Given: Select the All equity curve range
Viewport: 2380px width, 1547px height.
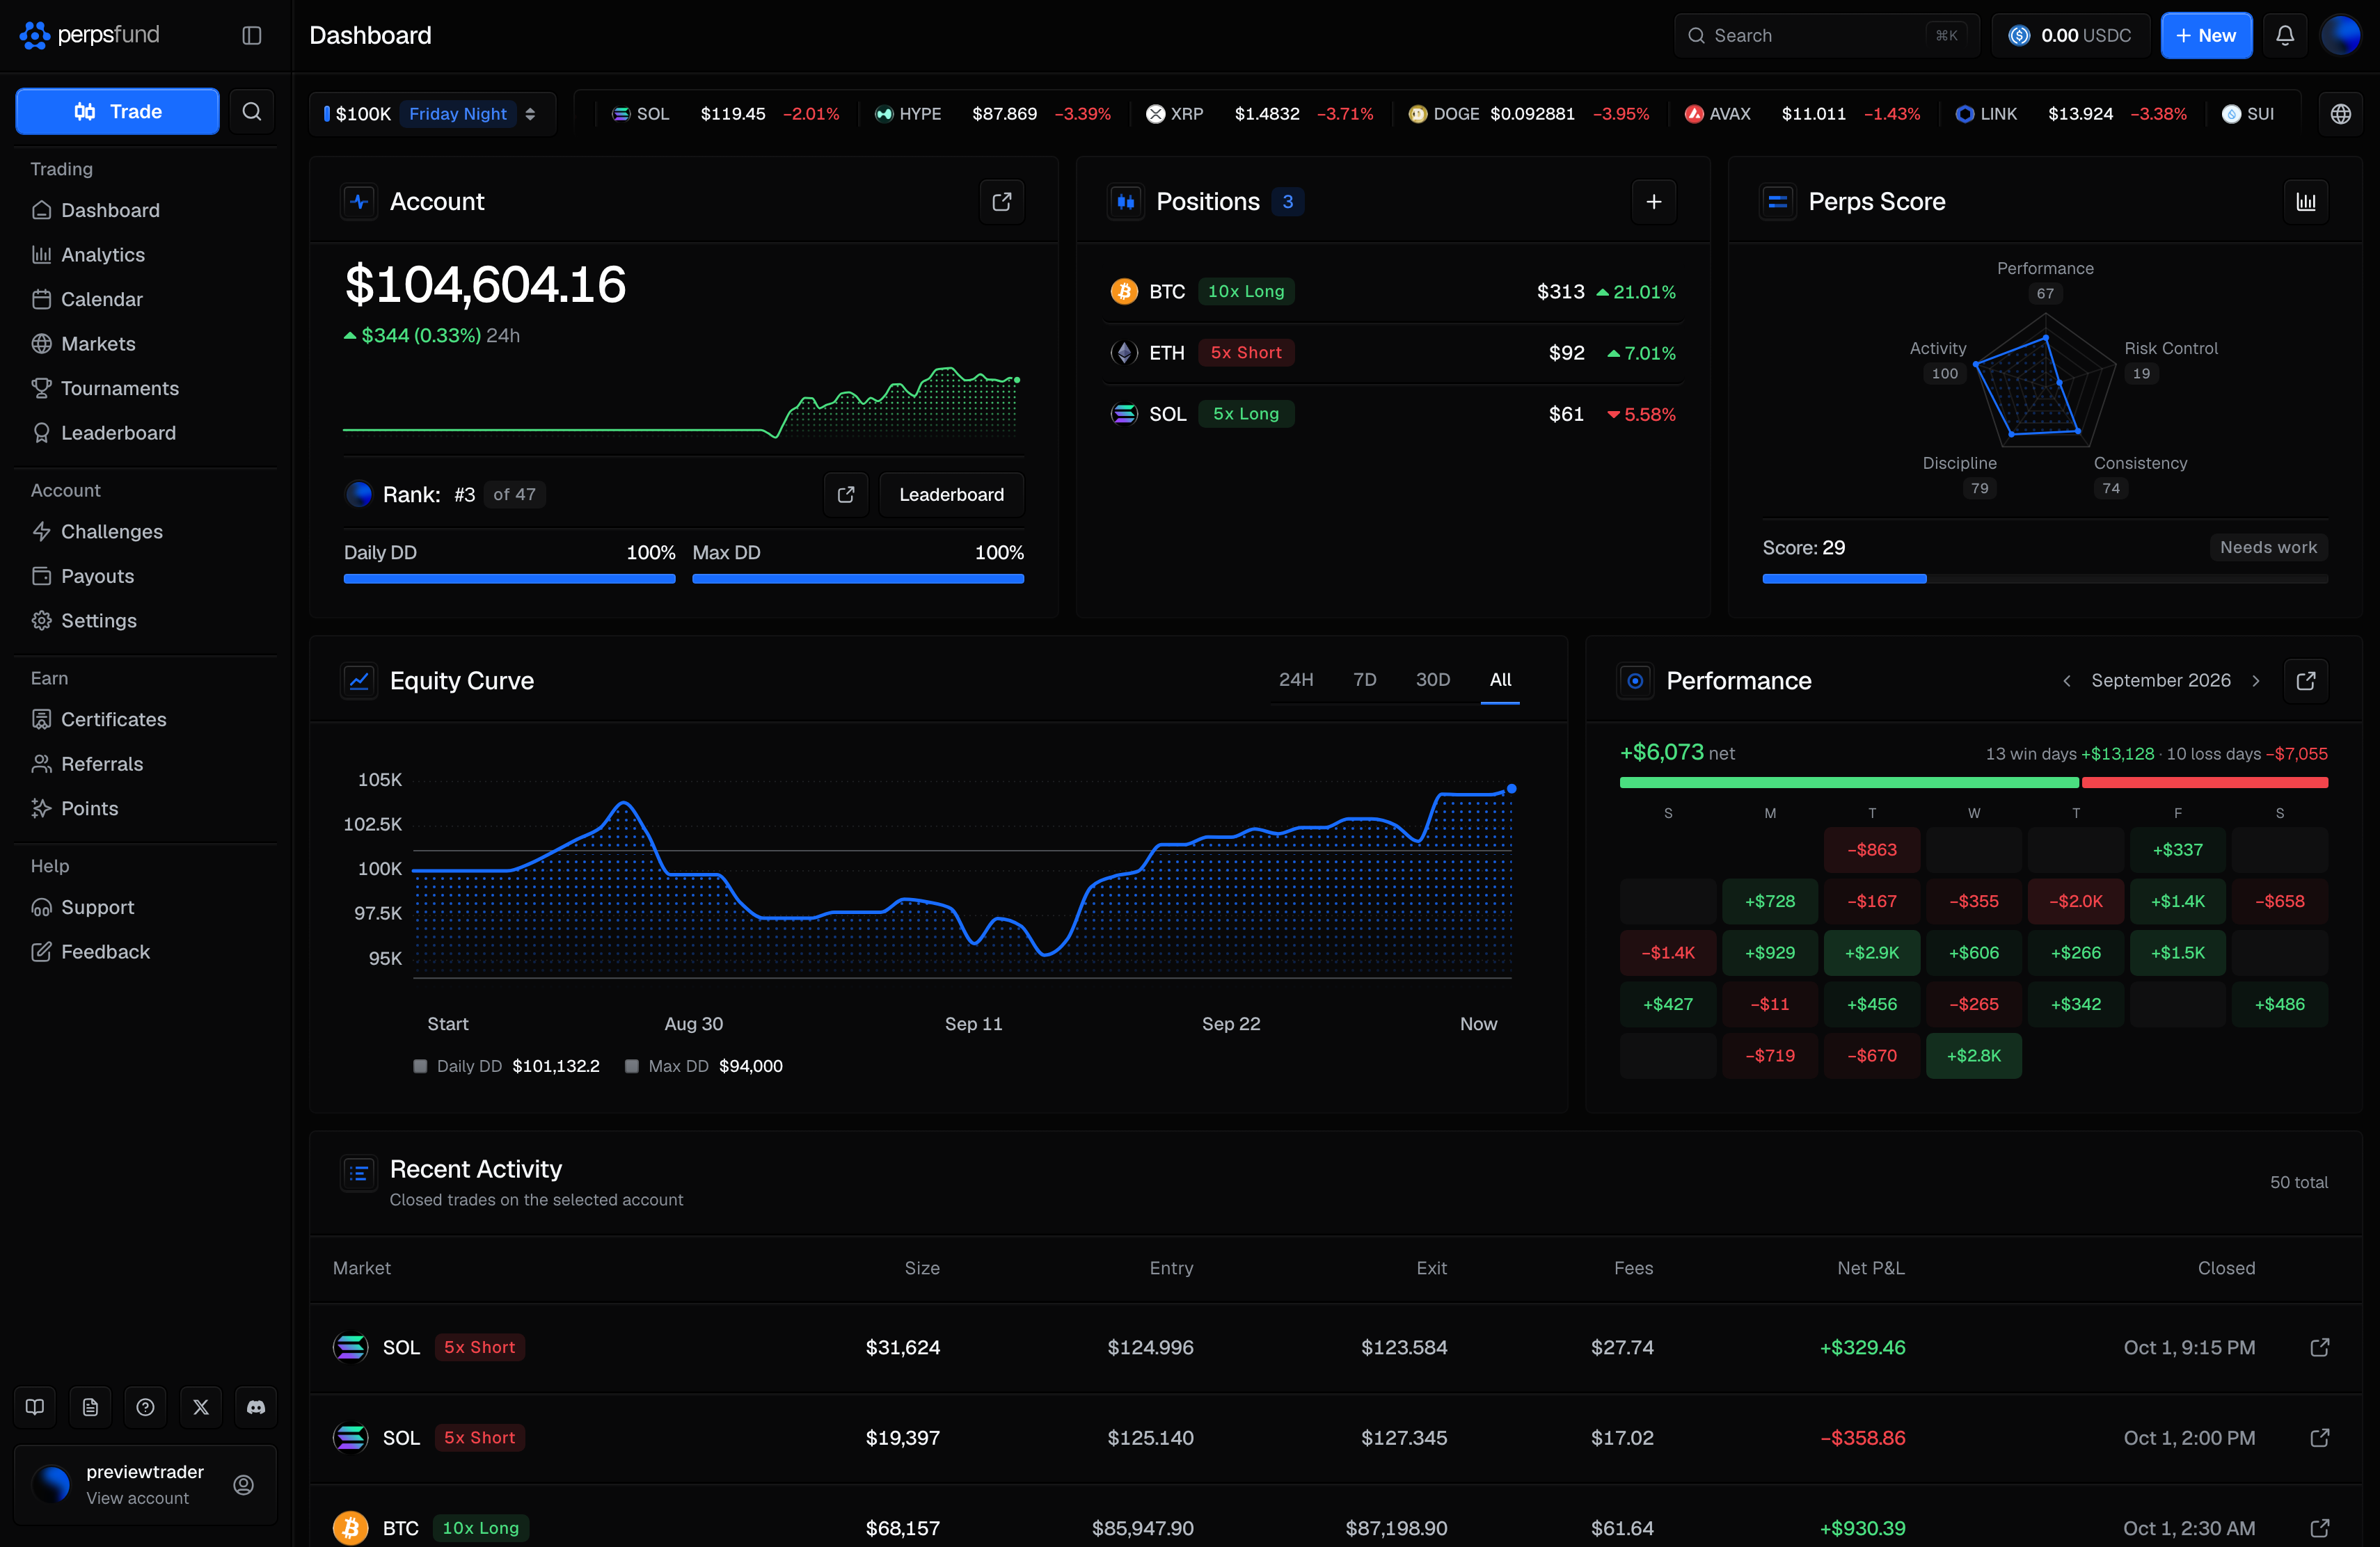Looking at the screenshot, I should click(1500, 680).
